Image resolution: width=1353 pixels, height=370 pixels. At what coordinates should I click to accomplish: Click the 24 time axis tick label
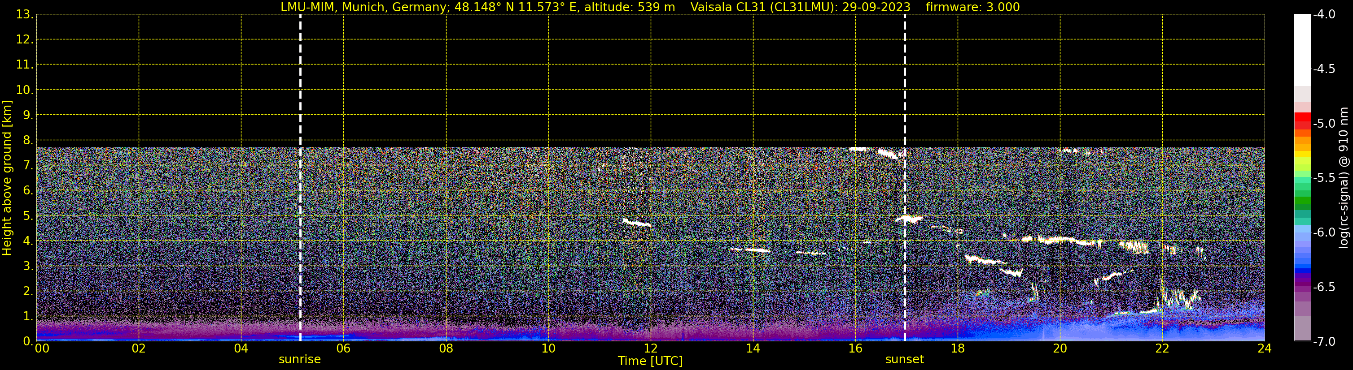tap(1265, 348)
